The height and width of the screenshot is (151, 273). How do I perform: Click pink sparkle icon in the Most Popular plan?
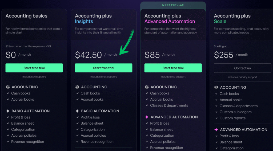[x=147, y=117]
